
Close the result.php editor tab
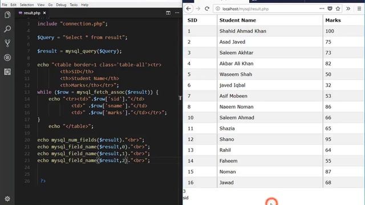coord(44,13)
